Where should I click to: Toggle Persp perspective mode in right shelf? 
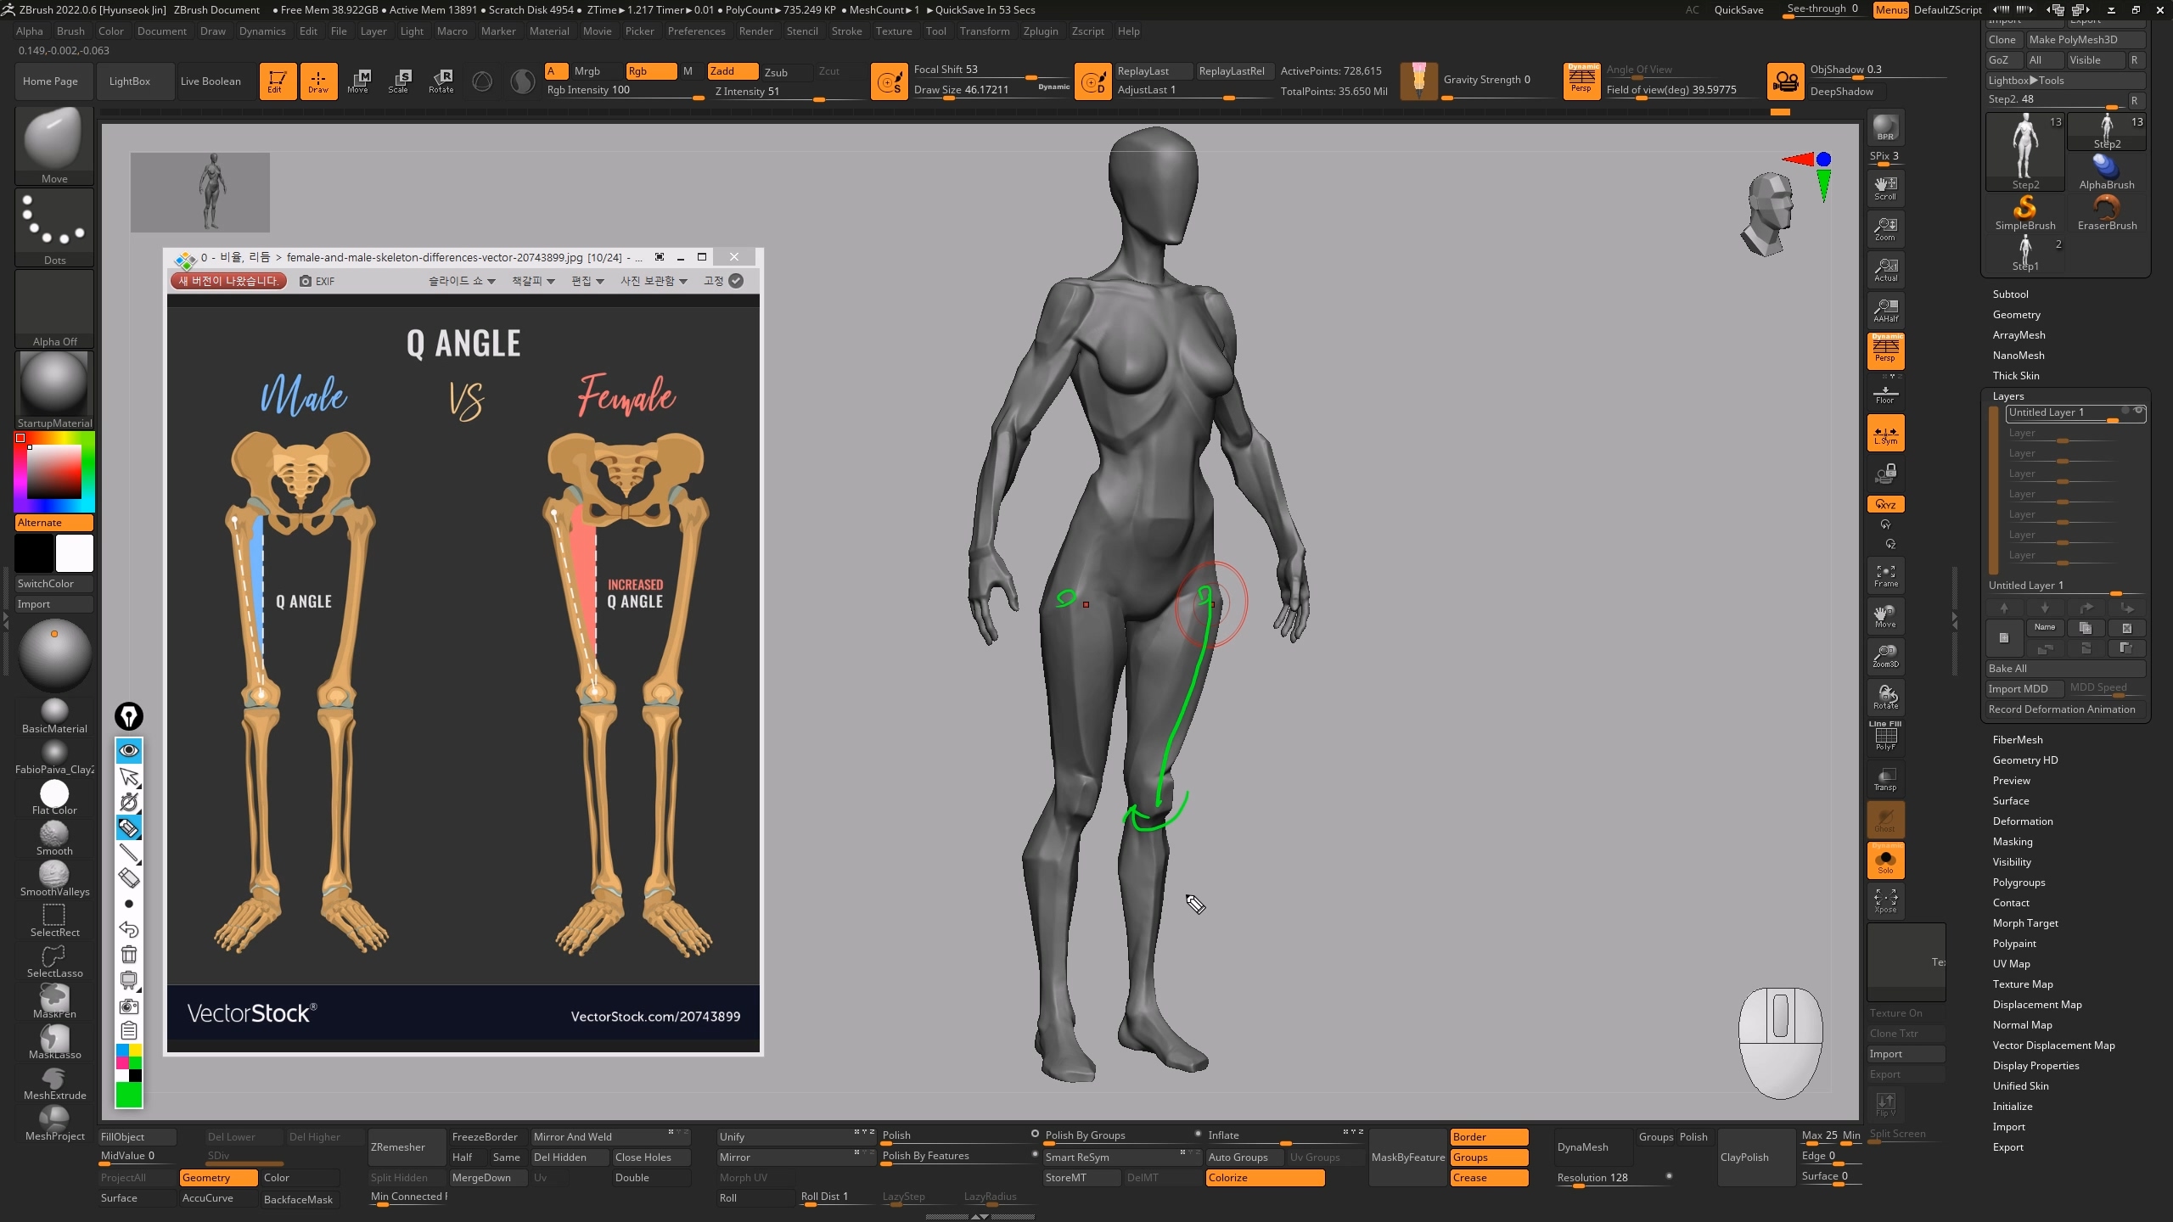[x=1885, y=350]
